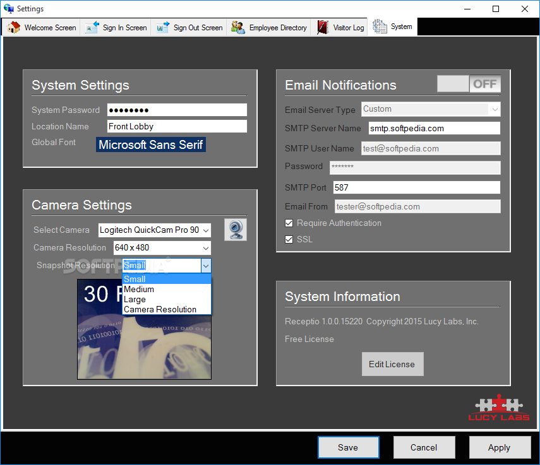Click the webcam icon button

click(236, 230)
